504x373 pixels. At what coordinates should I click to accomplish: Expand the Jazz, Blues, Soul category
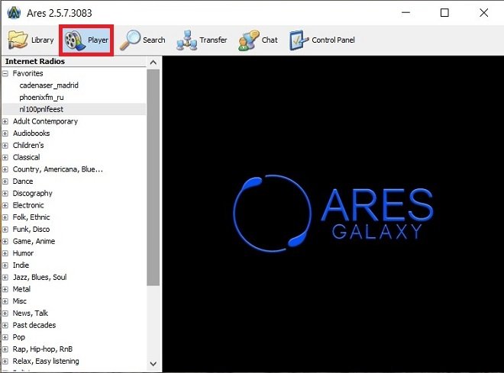click(x=5, y=278)
